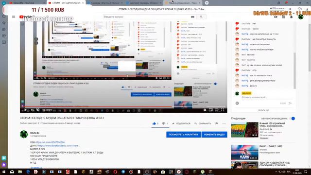Select the СТРИМ СЕГОДНЯ БУДЕМ browser tab

click(x=66, y=3)
